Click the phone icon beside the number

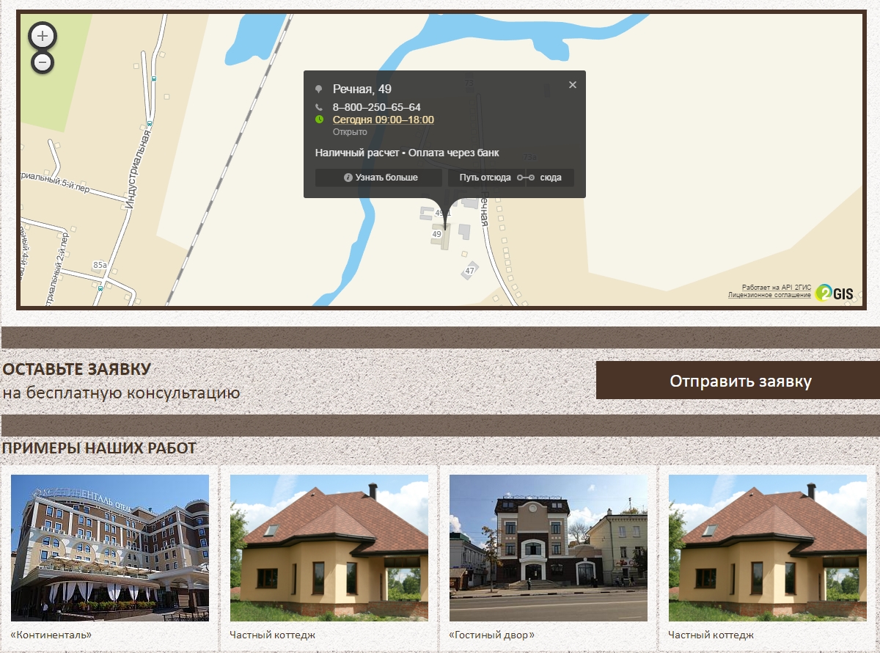(x=319, y=107)
